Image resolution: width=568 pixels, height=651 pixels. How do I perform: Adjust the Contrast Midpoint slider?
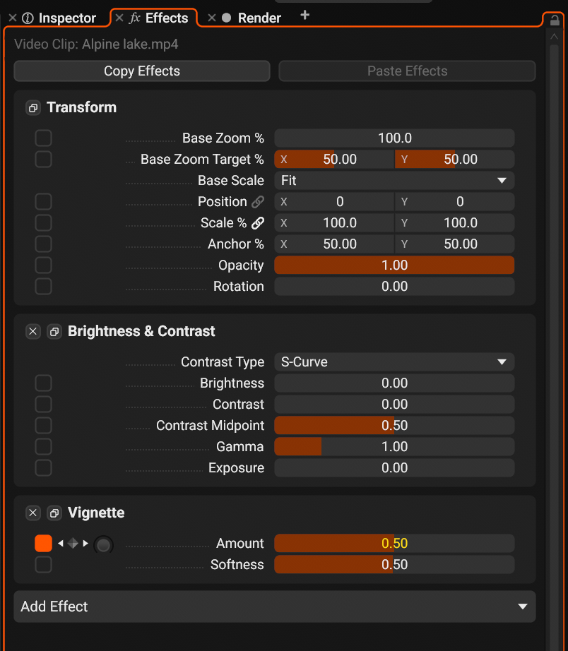tap(394, 425)
